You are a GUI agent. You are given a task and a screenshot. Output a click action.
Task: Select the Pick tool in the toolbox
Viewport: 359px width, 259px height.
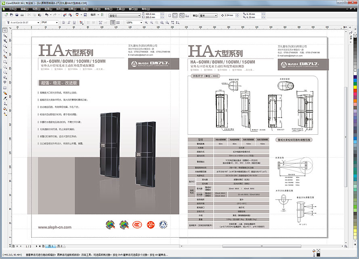[5, 30]
